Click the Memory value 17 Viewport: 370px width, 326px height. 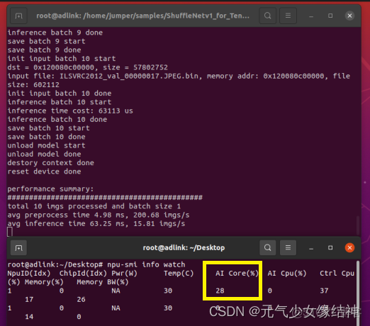29,300
